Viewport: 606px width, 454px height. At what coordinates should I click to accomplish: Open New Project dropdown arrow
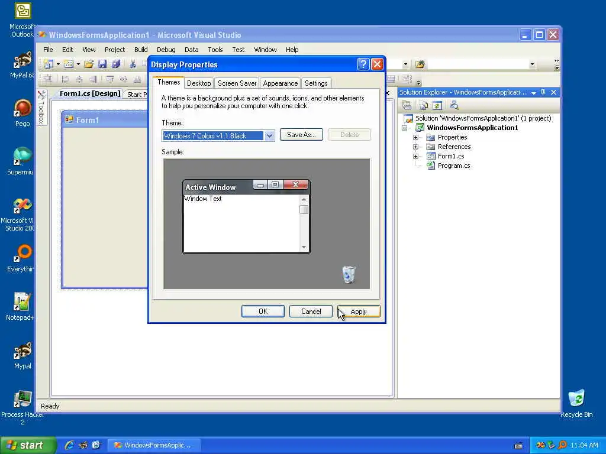pos(58,64)
